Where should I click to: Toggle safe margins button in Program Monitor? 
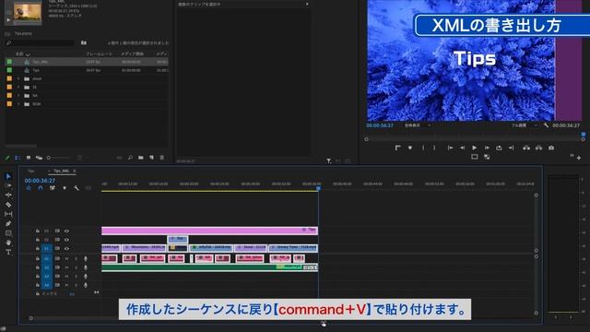point(475,157)
